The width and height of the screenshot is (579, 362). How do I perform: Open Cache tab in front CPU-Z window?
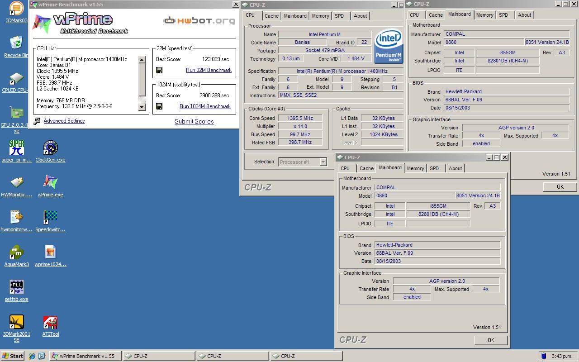pyautogui.click(x=367, y=168)
